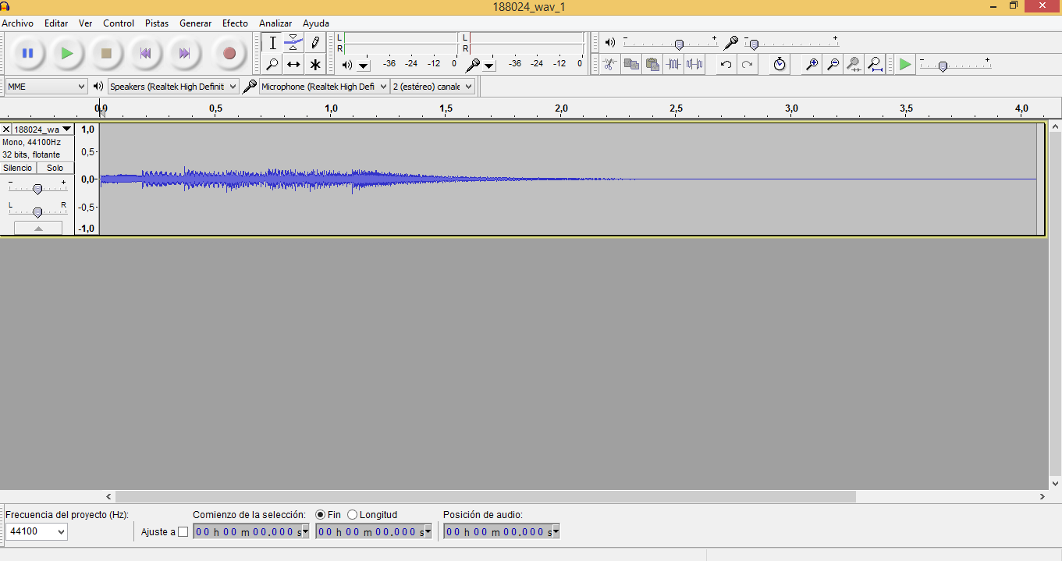The height and width of the screenshot is (561, 1062).
Task: Enable the Ajuste a checkbox
Action: [183, 532]
